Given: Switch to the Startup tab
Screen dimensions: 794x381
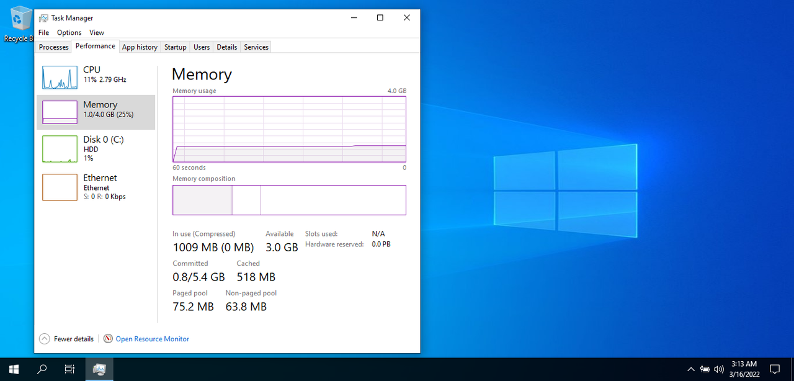Looking at the screenshot, I should (176, 47).
